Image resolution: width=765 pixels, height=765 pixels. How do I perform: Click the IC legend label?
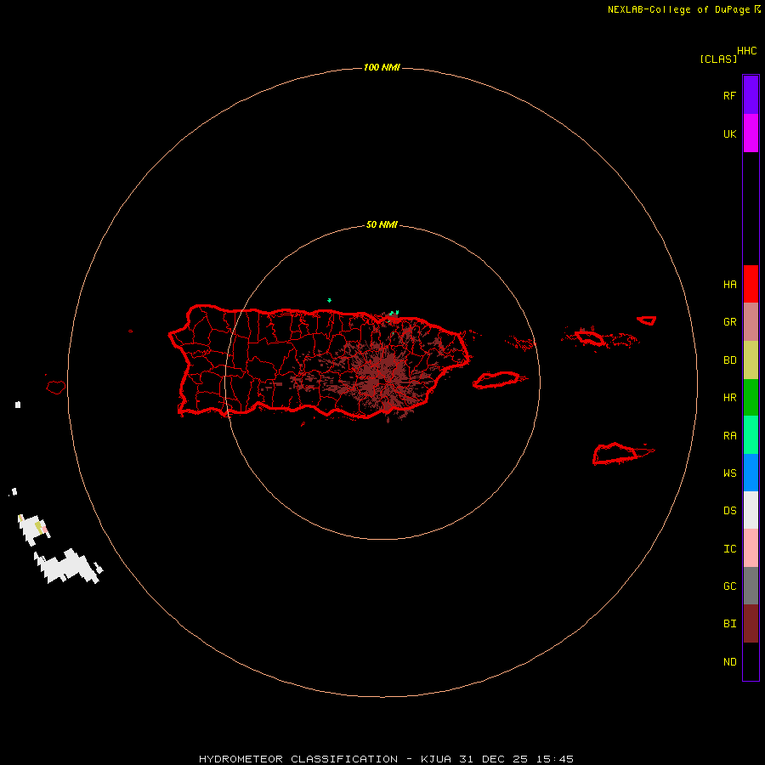tap(729, 548)
